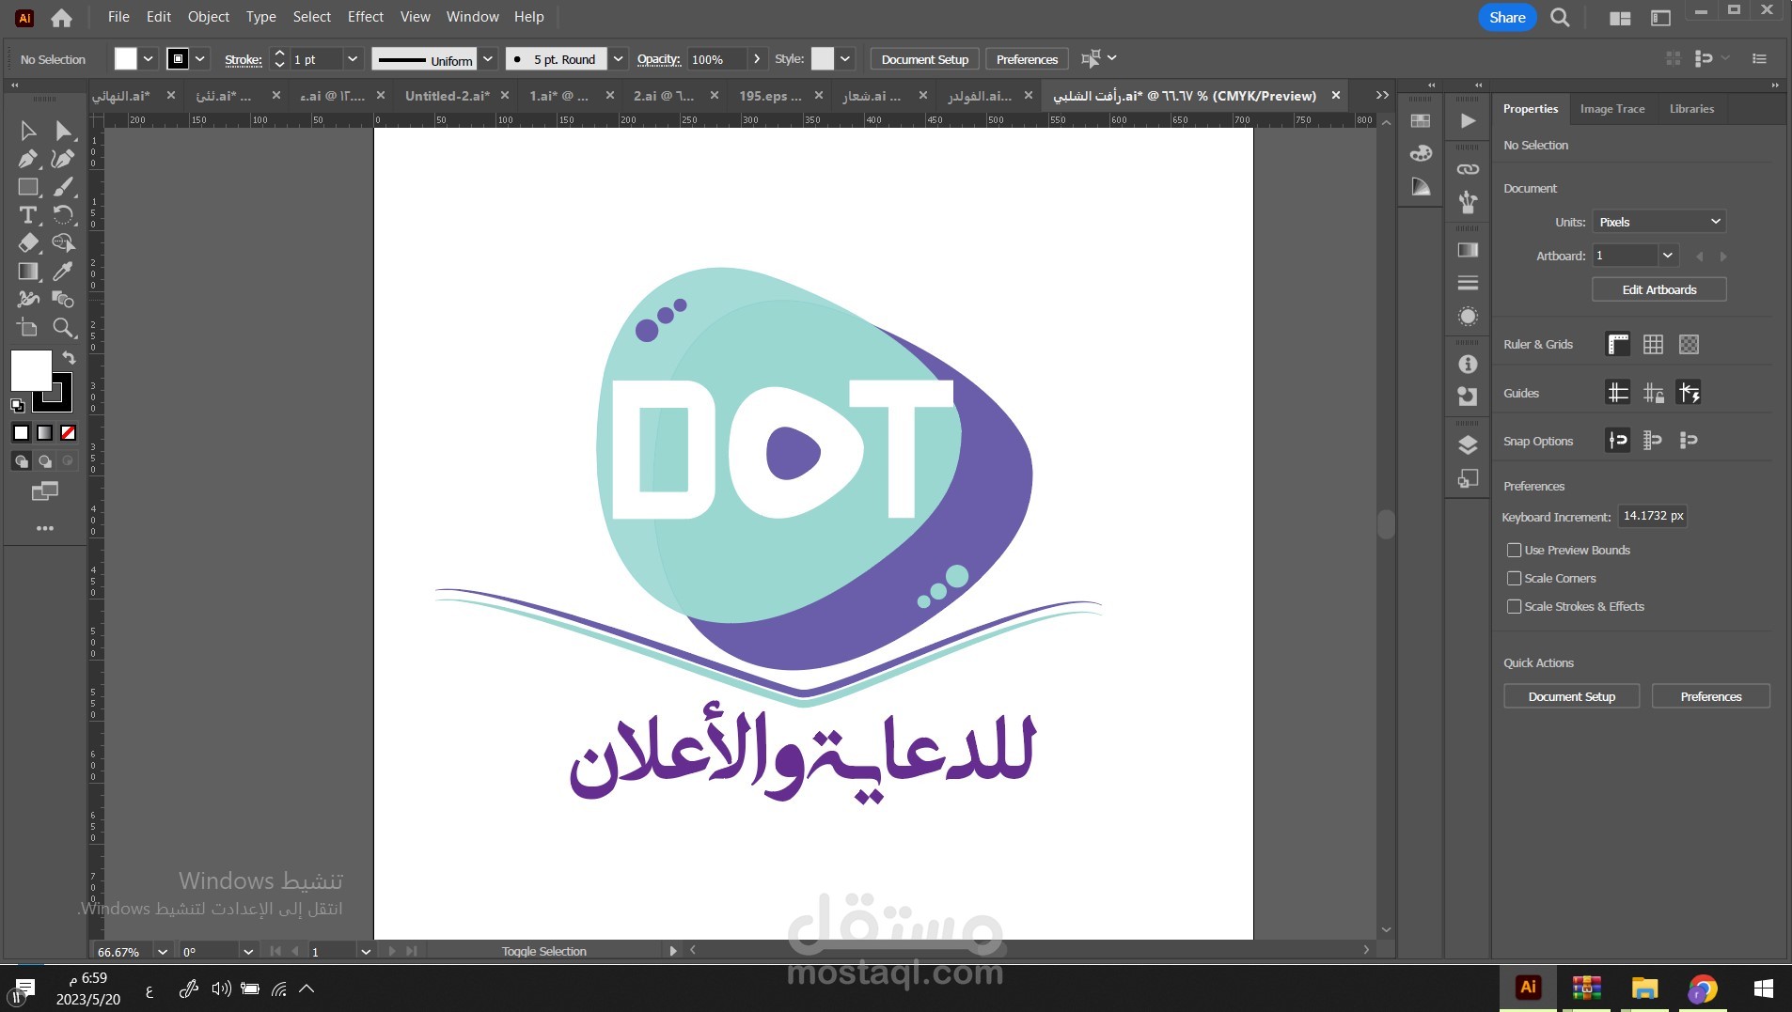Click the Arrange Documents icon
The height and width of the screenshot is (1012, 1792).
[1620, 17]
